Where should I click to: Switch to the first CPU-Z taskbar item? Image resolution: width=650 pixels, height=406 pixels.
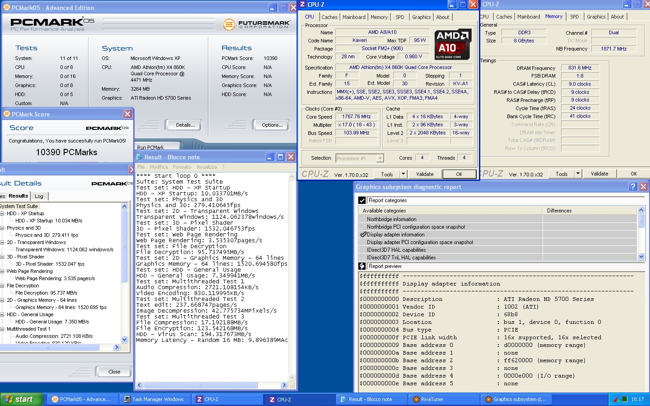pyautogui.click(x=228, y=399)
